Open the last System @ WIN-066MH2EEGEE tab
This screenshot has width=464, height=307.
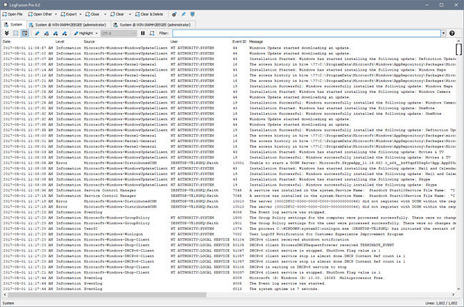coord(152,25)
